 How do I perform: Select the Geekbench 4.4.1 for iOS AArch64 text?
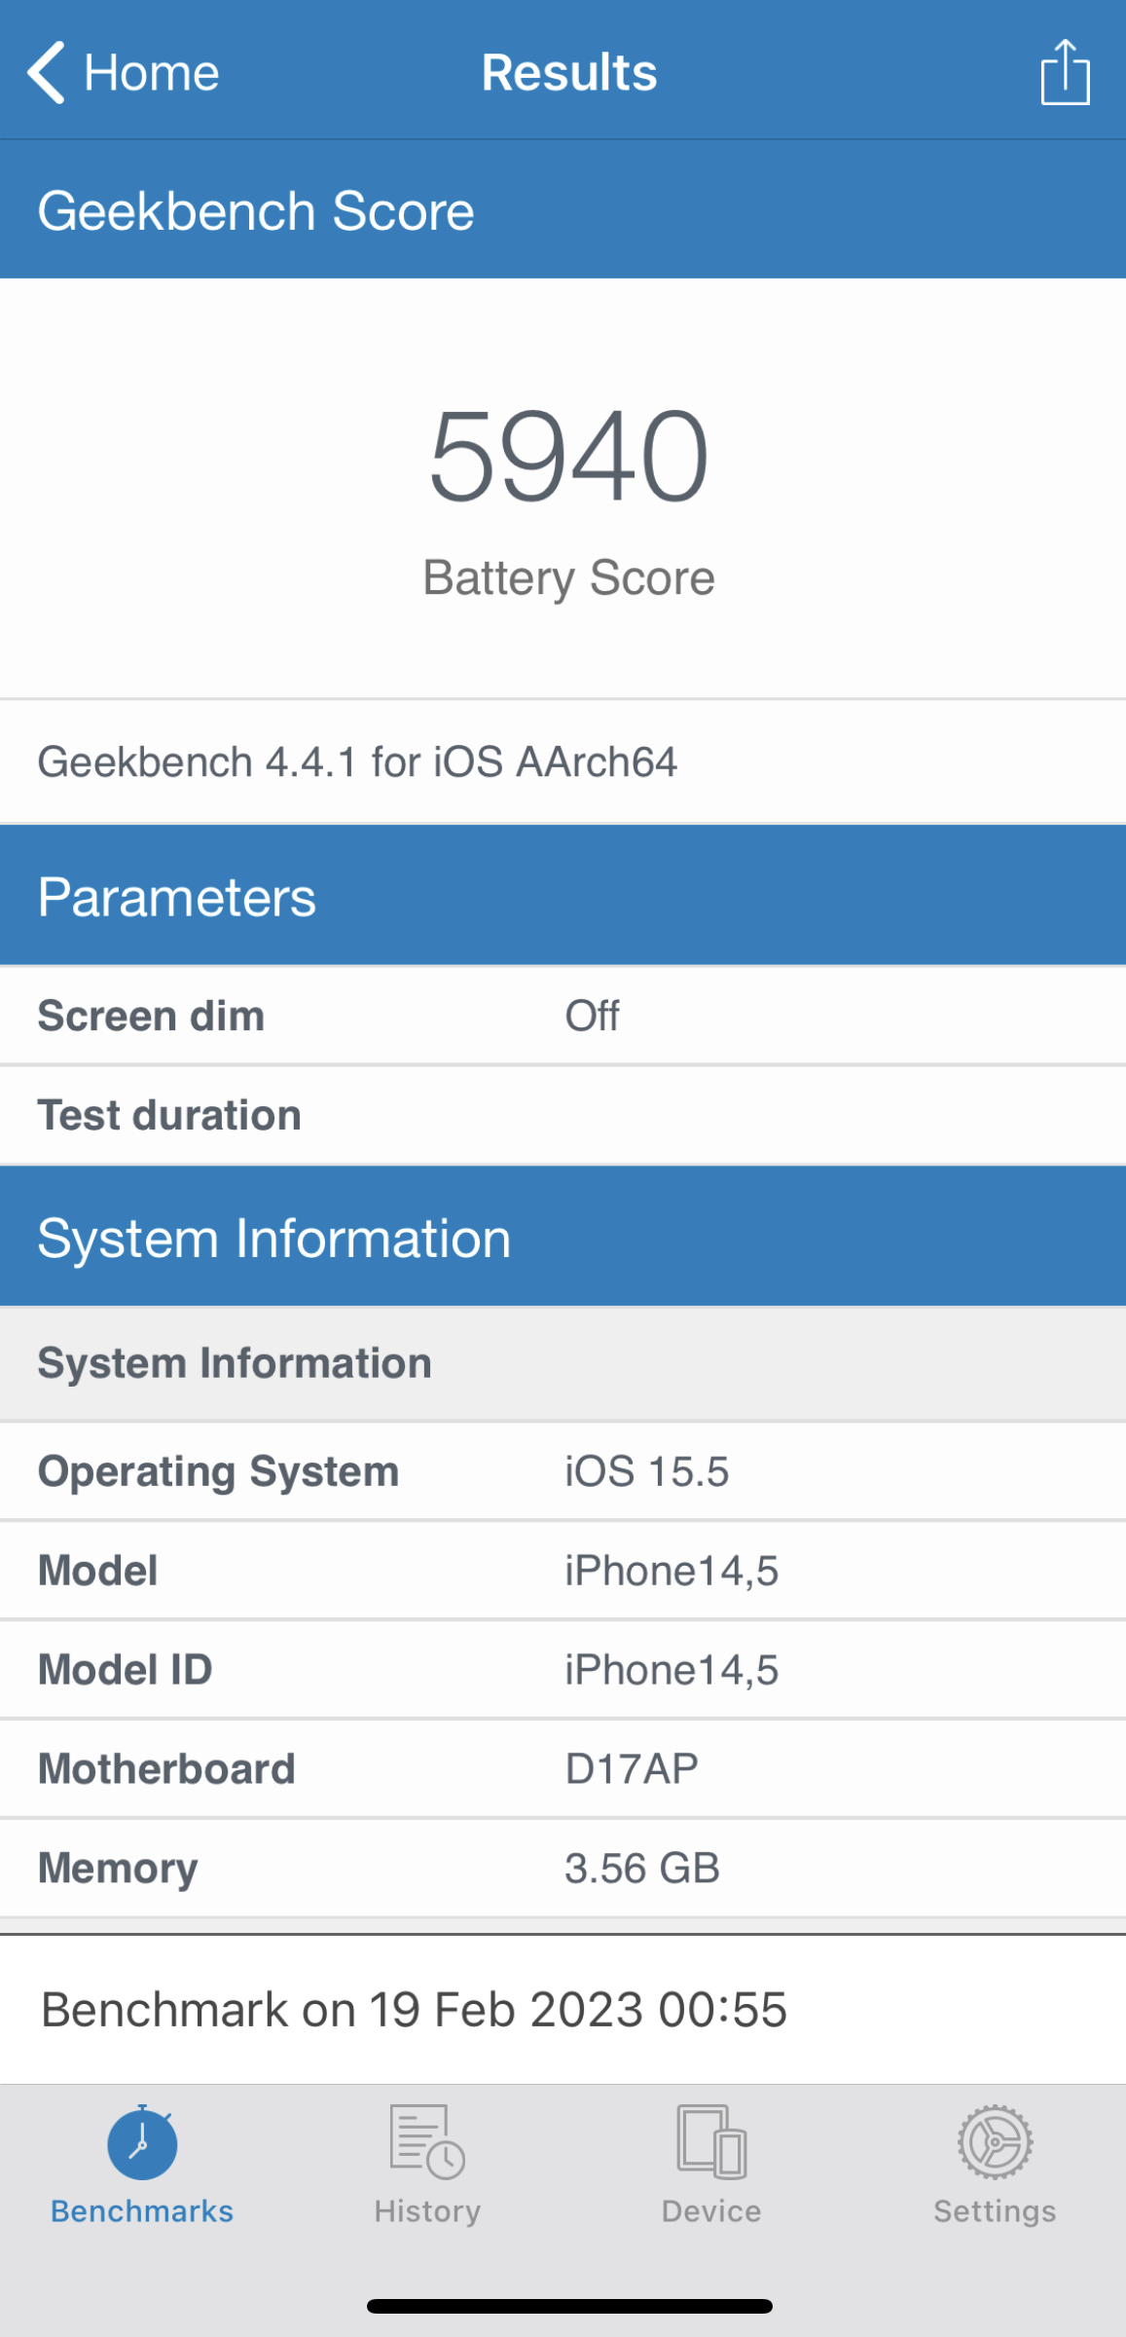[x=357, y=761]
